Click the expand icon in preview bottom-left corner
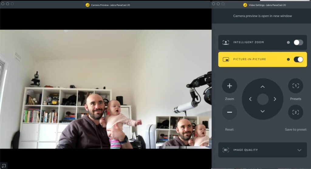The width and height of the screenshot is (311, 169). point(4,166)
